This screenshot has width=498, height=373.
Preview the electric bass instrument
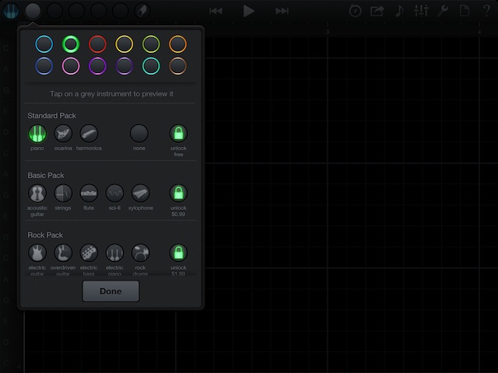(89, 253)
